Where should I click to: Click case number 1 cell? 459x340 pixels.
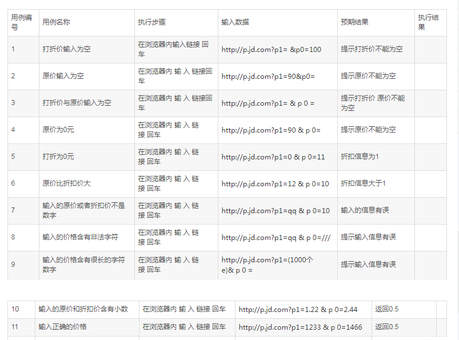pos(23,50)
